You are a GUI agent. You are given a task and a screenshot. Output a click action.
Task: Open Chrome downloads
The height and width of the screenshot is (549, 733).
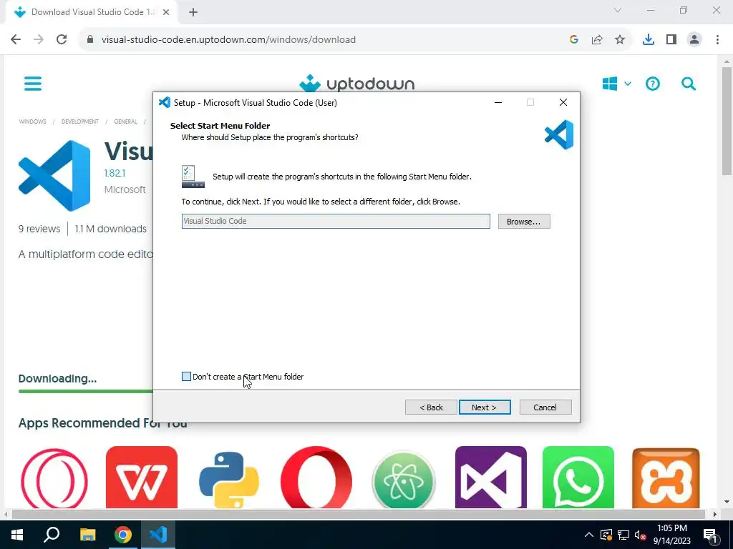coord(649,40)
